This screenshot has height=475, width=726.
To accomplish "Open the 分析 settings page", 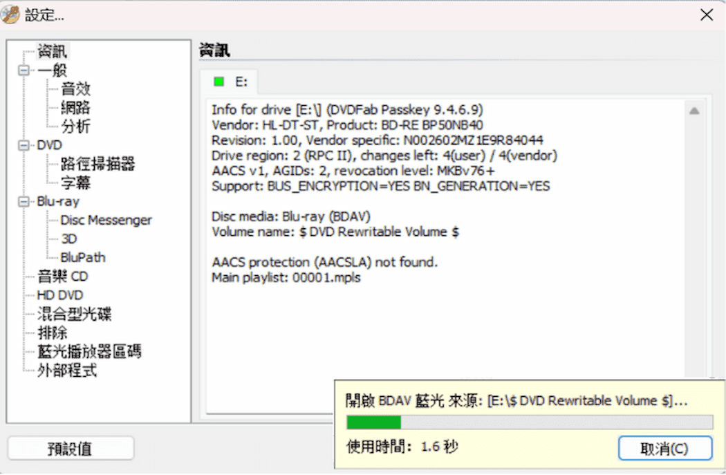I will coord(75,127).
